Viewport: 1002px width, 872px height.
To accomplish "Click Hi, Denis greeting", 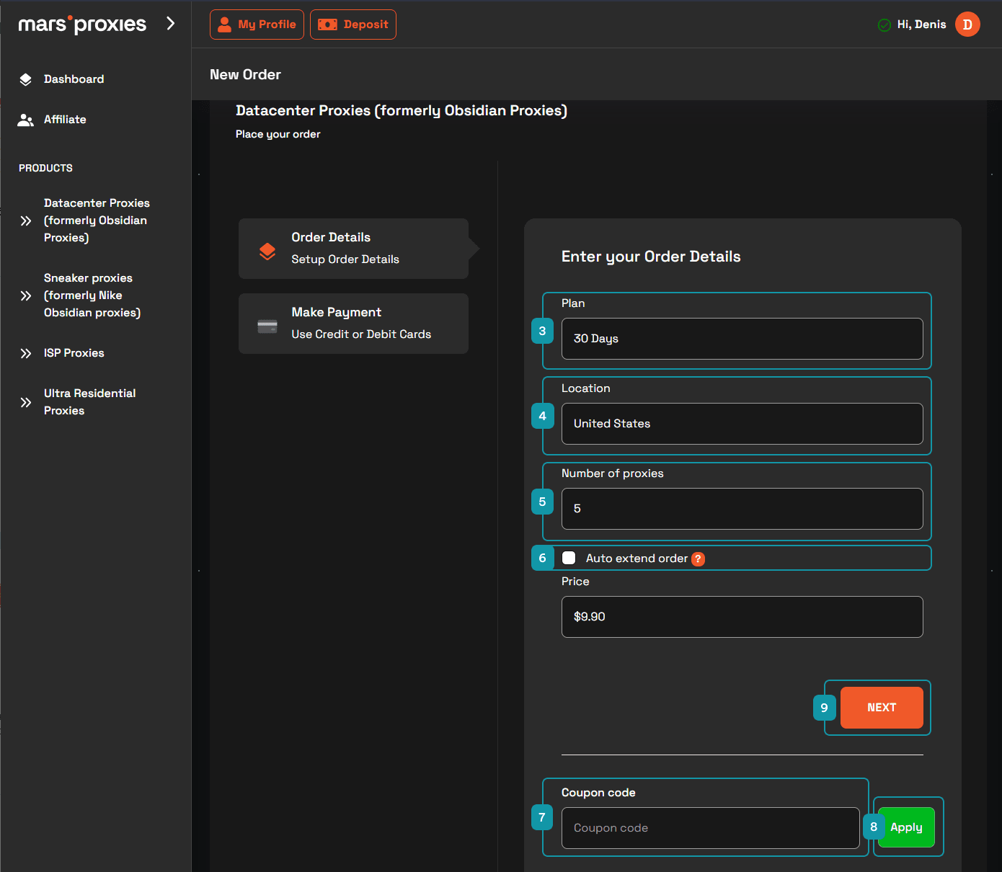I will pyautogui.click(x=921, y=25).
